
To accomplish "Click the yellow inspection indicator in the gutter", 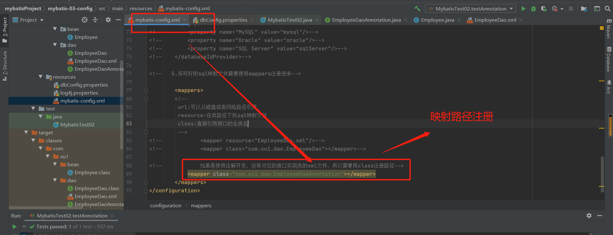I will pos(602,28).
